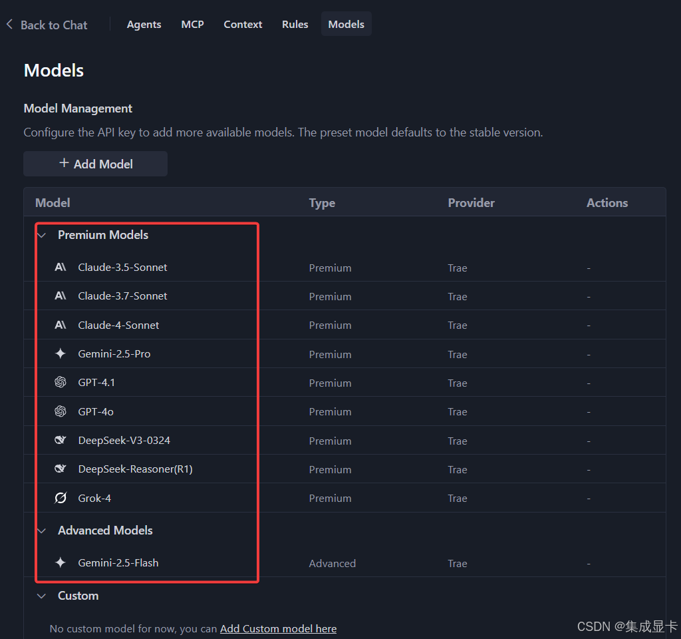This screenshot has height=639, width=681.
Task: Click the DeepSeek whale icon beside DeepSeek-V3-0324
Action: [61, 440]
